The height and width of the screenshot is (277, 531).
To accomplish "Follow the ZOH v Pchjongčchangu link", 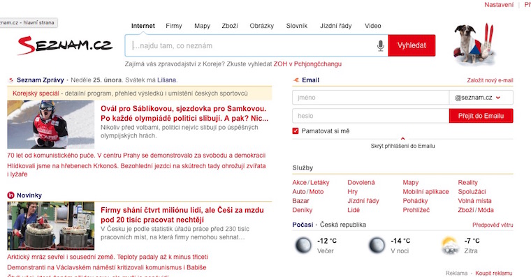I will 307,64.
